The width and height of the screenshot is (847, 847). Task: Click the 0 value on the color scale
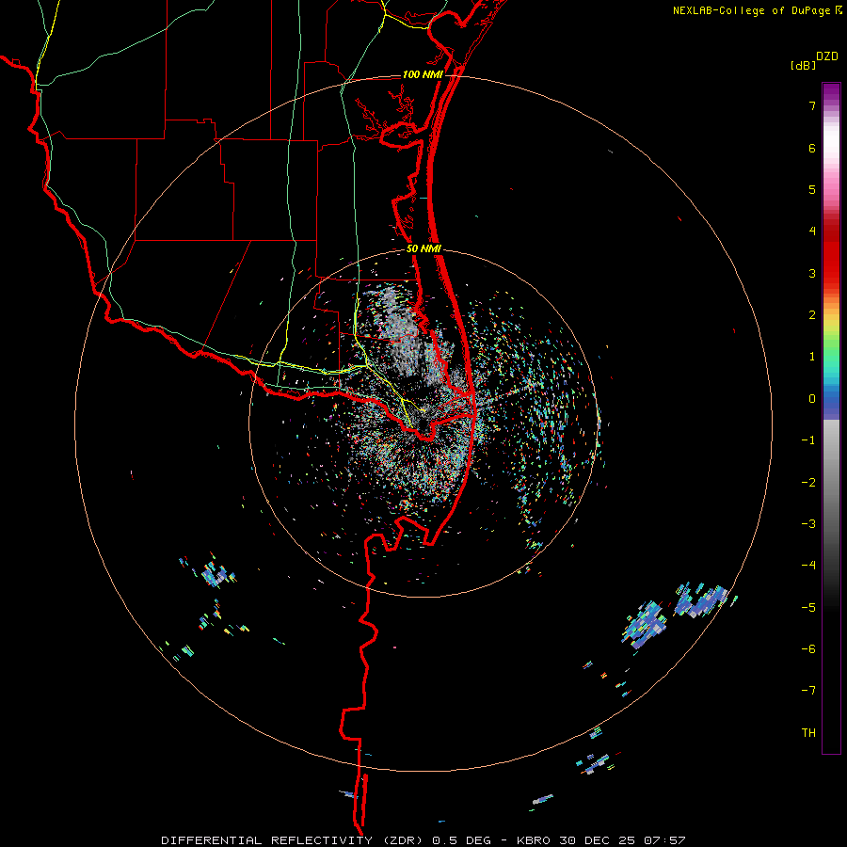point(812,399)
